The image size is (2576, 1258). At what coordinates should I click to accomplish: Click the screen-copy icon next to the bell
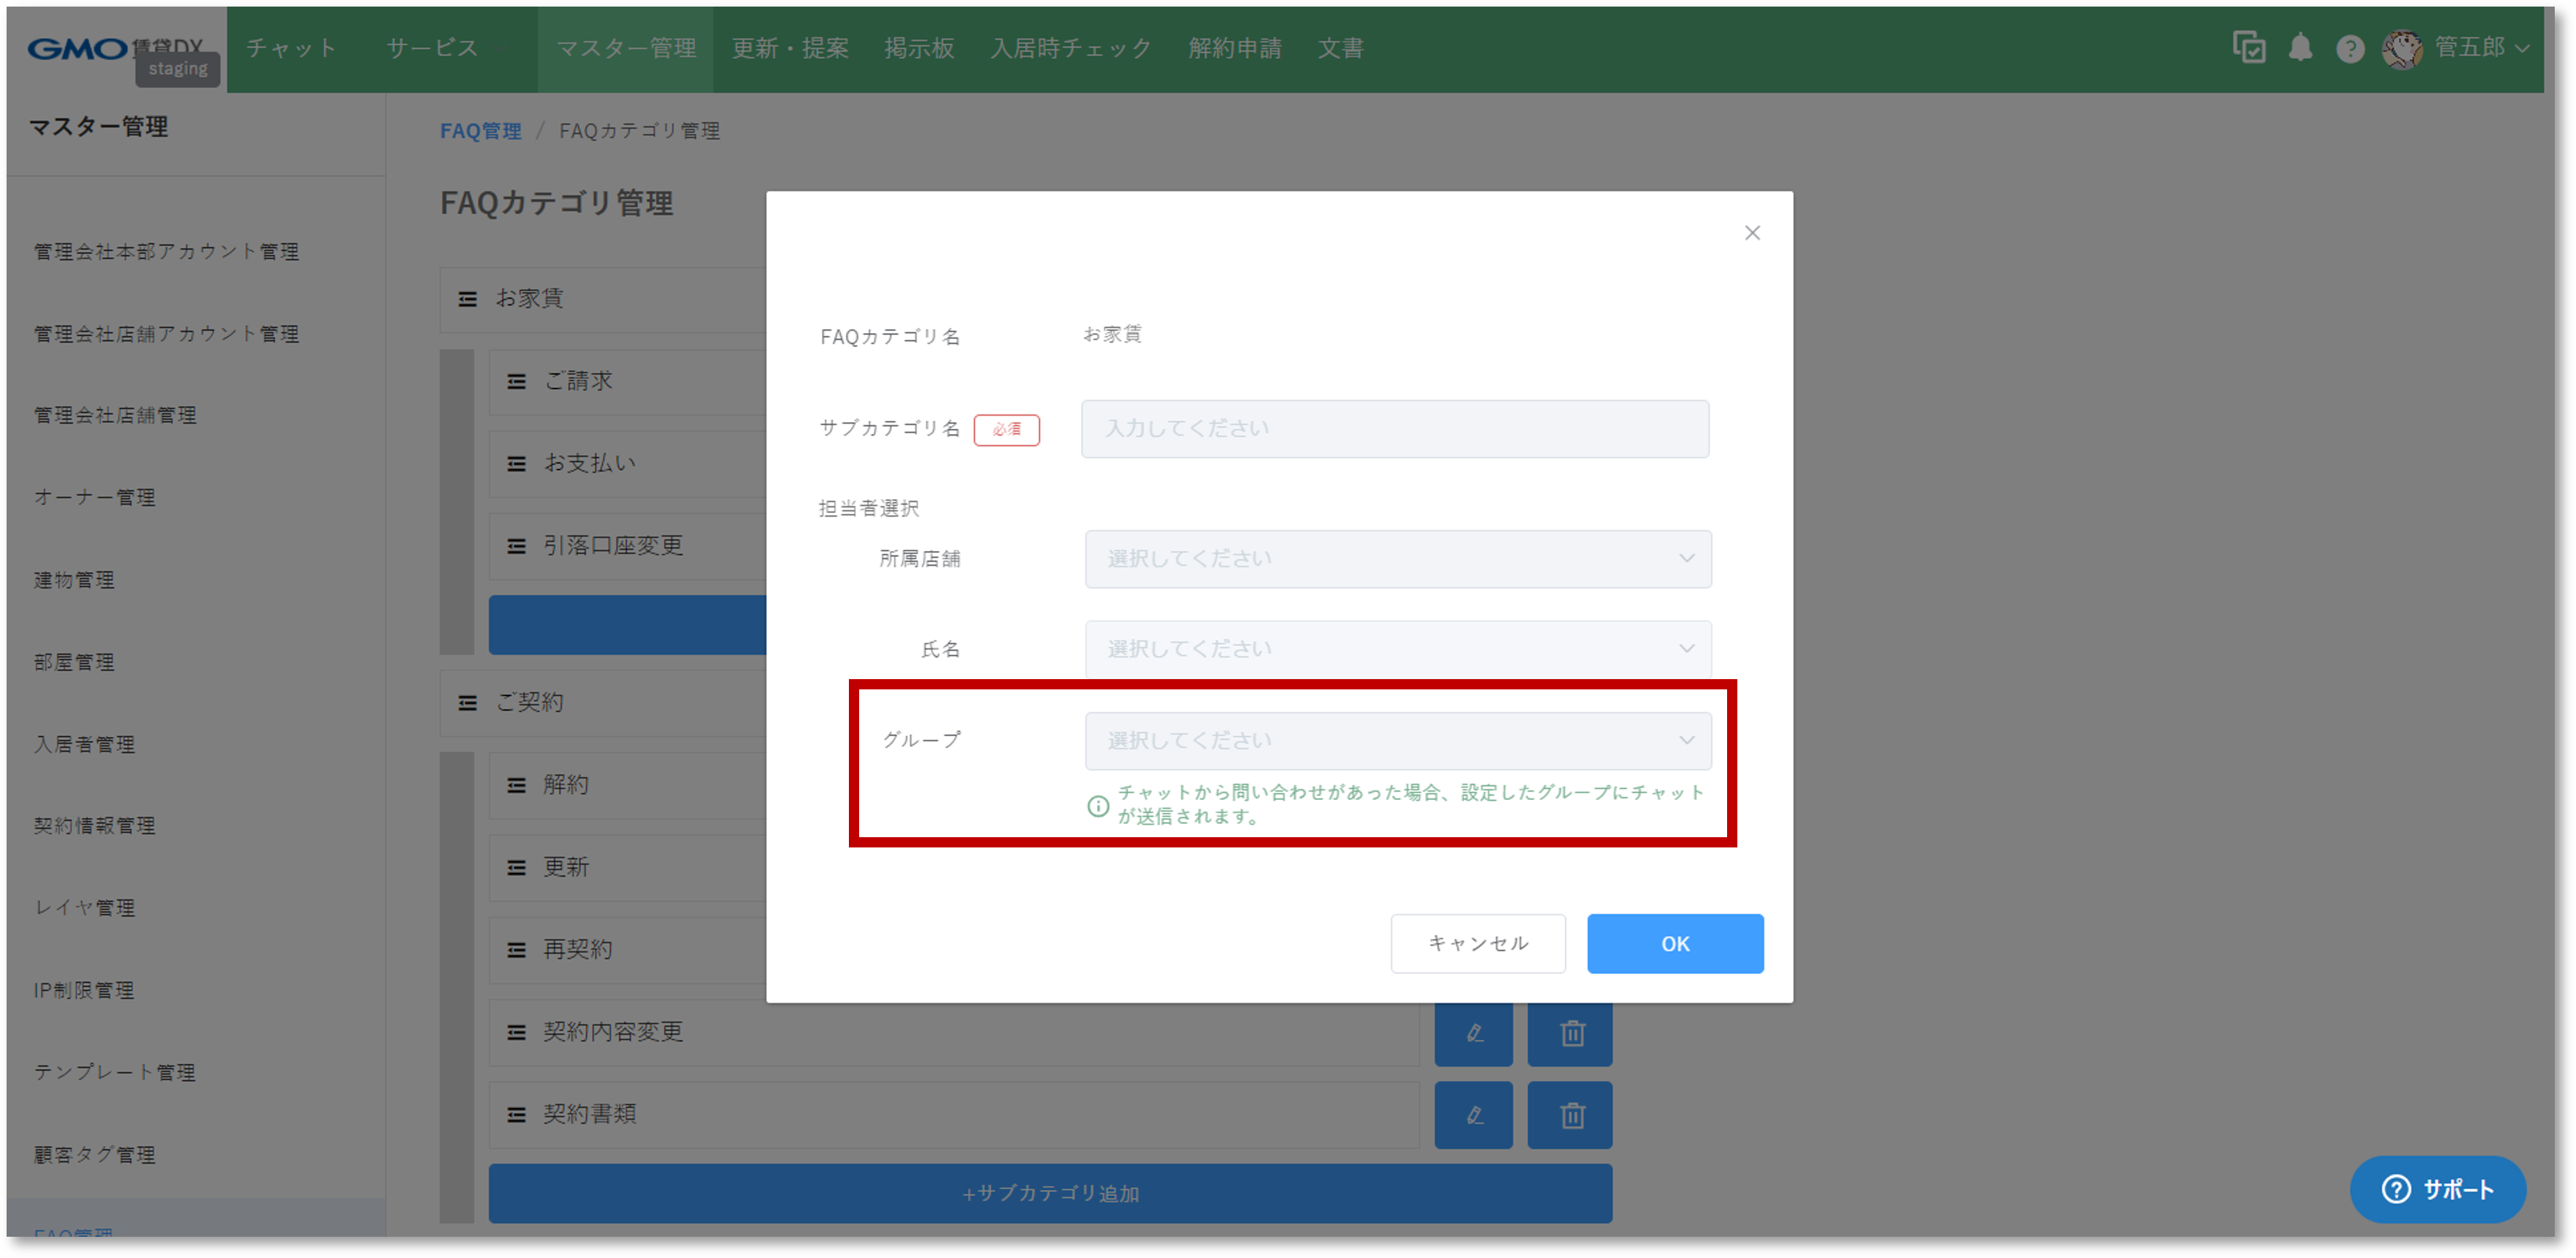(2249, 47)
